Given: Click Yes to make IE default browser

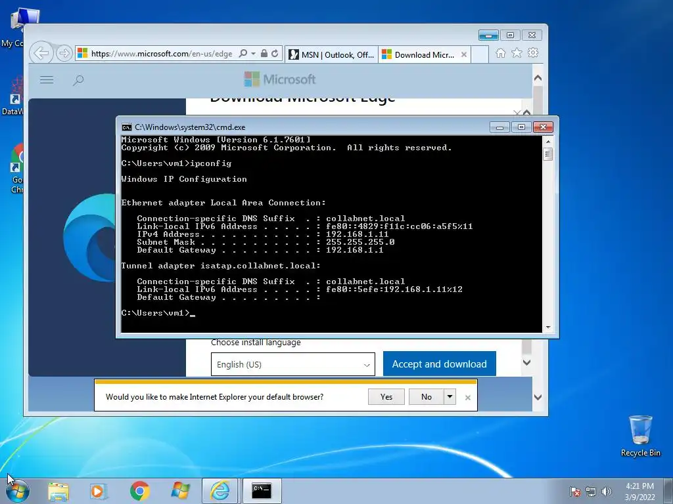Looking at the screenshot, I should point(386,397).
